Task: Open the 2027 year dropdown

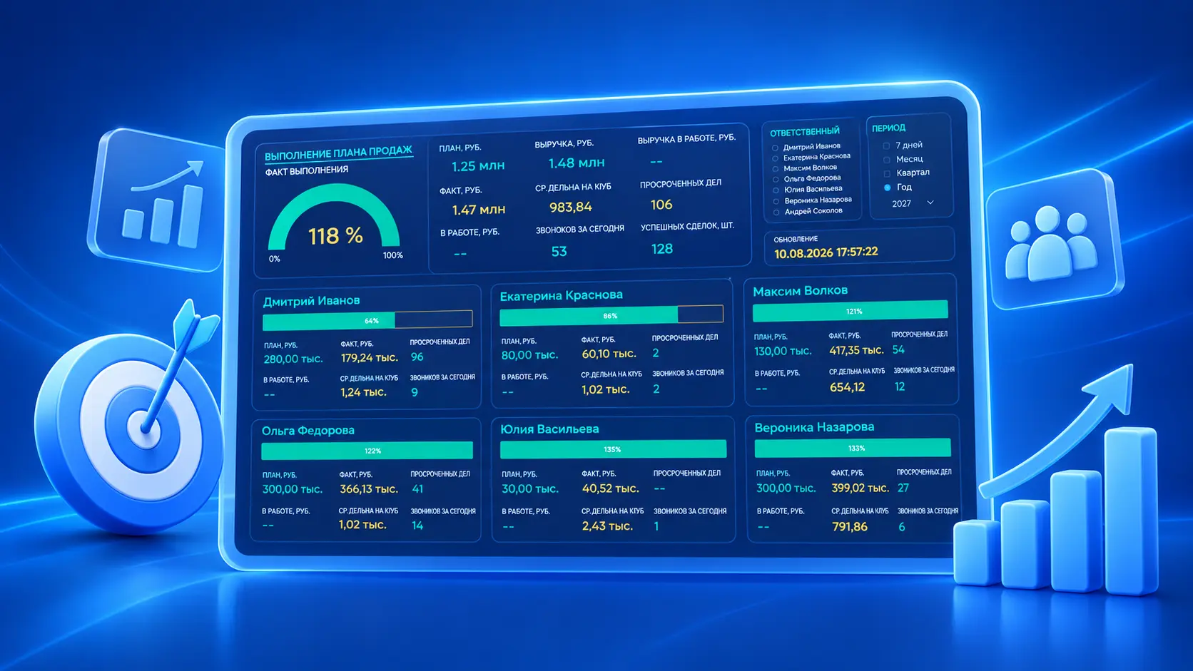Action: point(913,203)
